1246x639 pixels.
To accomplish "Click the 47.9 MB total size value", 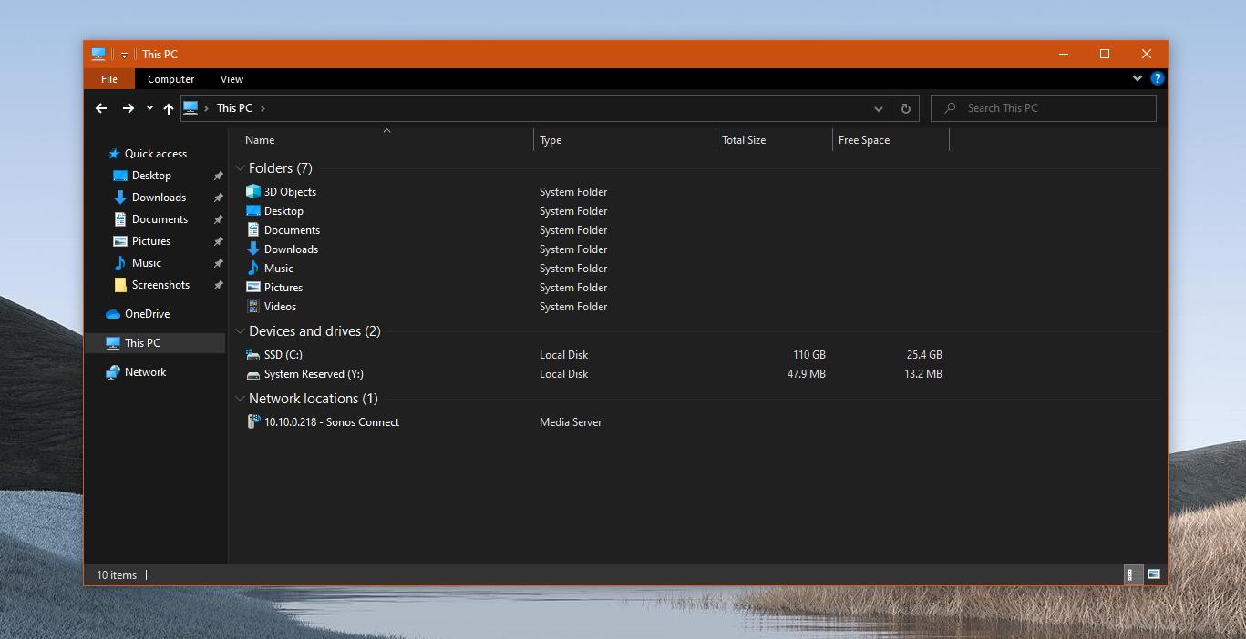I will [x=807, y=374].
